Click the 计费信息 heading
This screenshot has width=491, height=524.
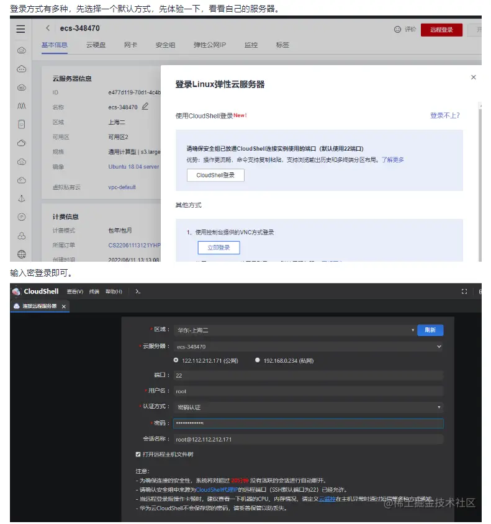(66, 216)
